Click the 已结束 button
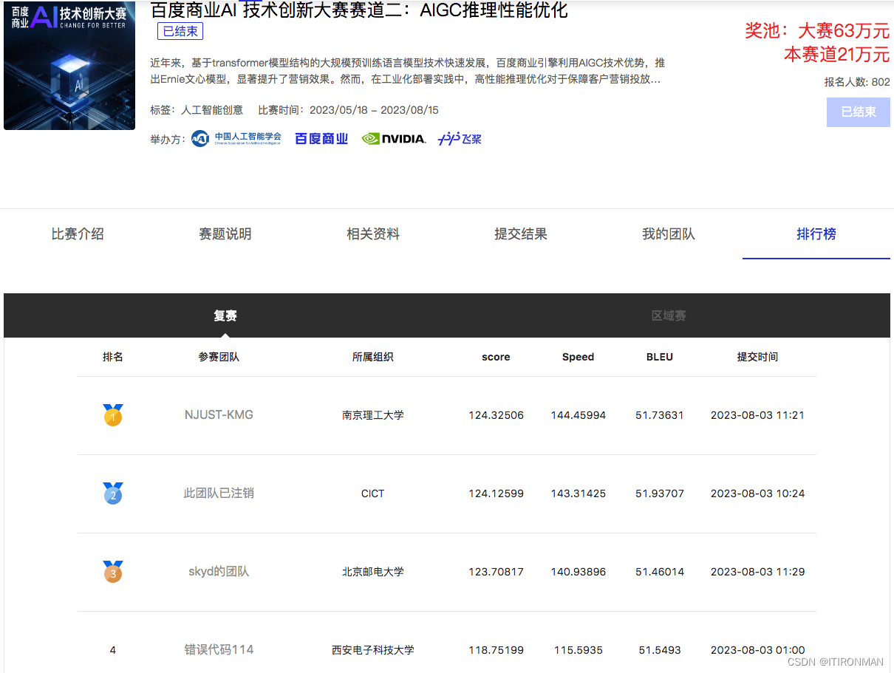This screenshot has height=673, width=894. tap(858, 112)
